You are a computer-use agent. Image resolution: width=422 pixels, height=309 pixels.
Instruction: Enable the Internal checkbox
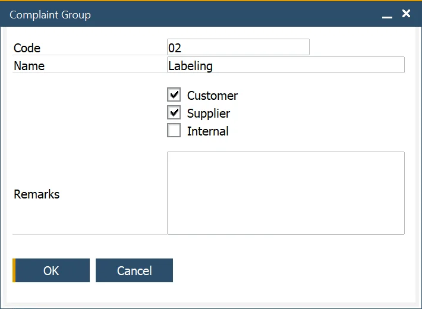pos(174,130)
